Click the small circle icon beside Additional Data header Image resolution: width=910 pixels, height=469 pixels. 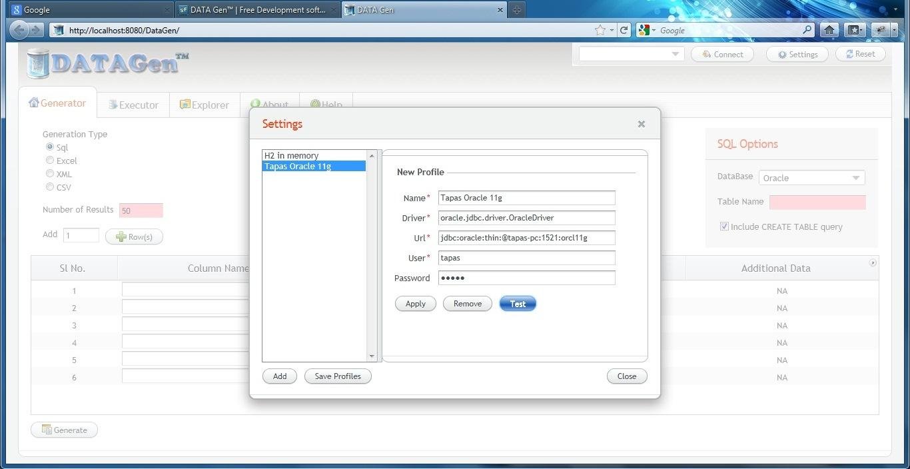coord(873,263)
